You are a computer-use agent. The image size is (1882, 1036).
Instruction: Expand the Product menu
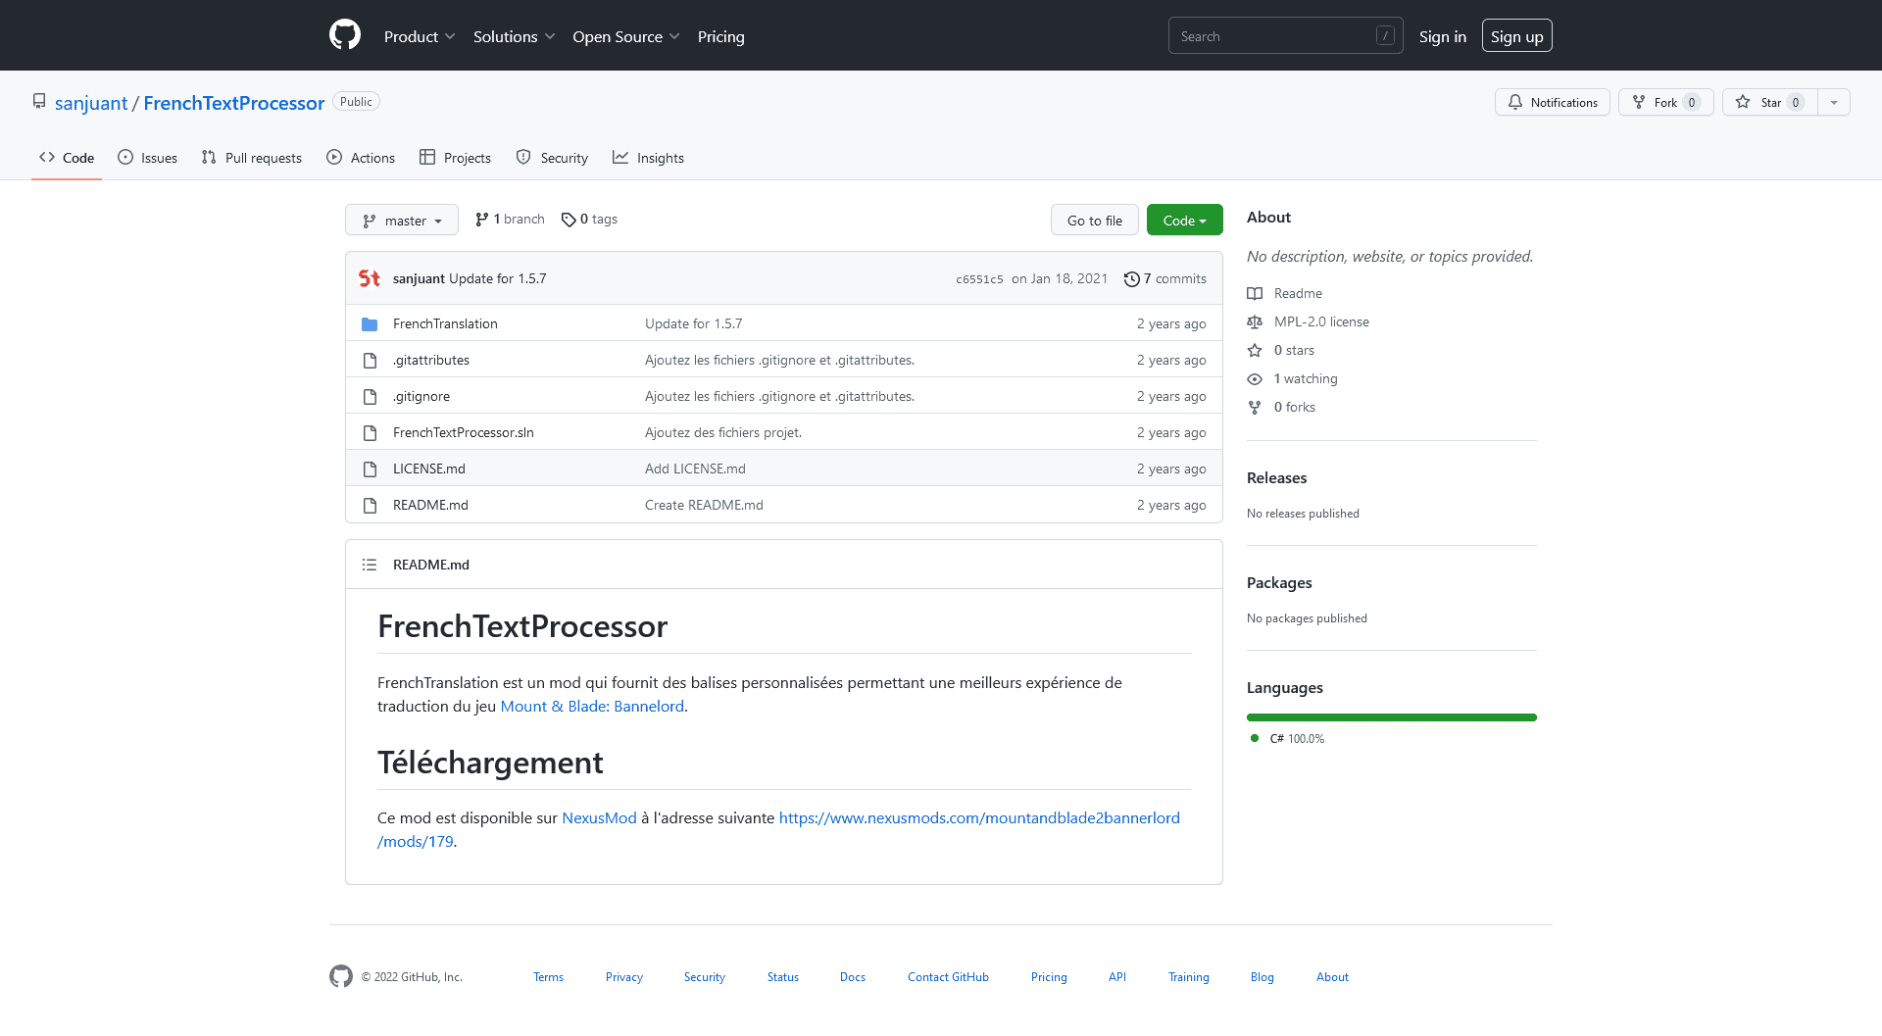(x=420, y=36)
